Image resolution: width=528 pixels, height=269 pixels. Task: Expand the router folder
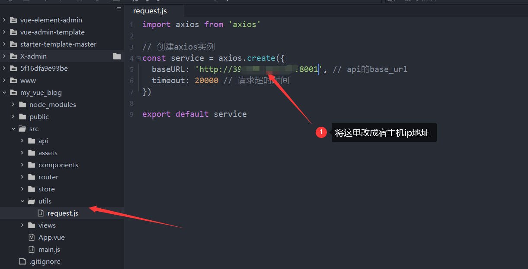(22, 177)
